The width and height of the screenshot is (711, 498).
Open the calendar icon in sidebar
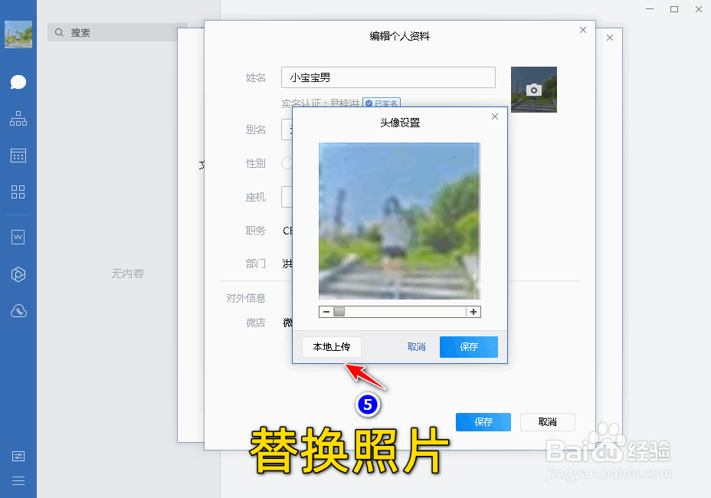(18, 156)
